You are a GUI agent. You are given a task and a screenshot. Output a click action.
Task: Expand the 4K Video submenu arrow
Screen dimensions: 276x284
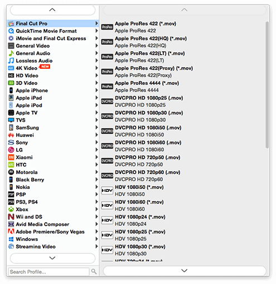96,68
